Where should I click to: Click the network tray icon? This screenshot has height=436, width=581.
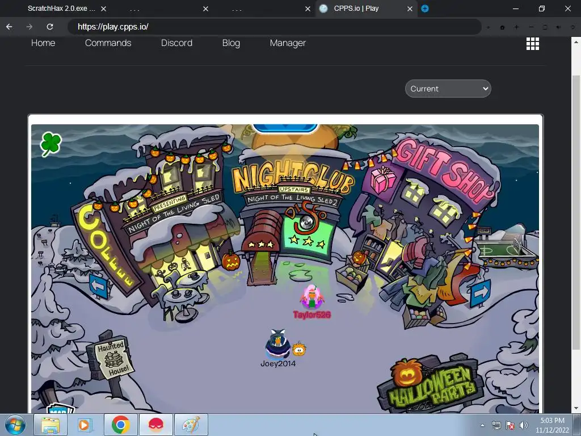(x=496, y=425)
